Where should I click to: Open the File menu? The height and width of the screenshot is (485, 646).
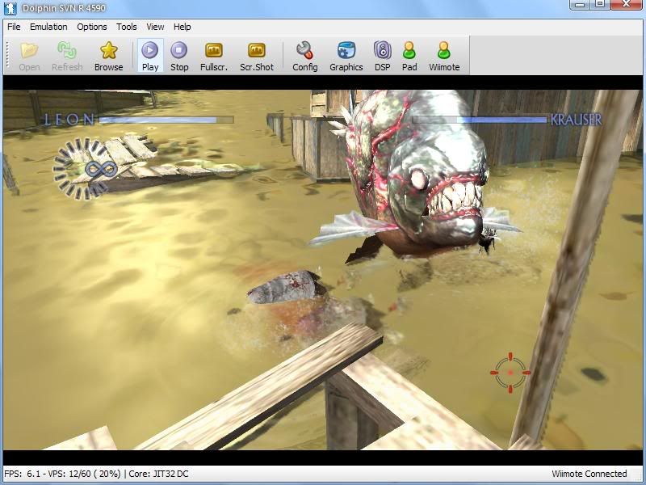14,27
